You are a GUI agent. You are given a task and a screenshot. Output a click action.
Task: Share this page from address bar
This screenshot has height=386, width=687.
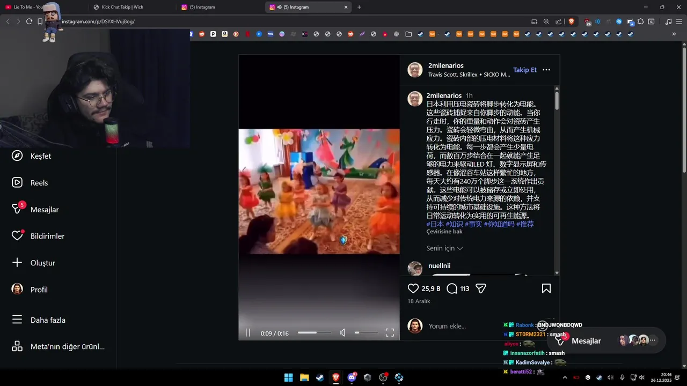click(x=558, y=21)
